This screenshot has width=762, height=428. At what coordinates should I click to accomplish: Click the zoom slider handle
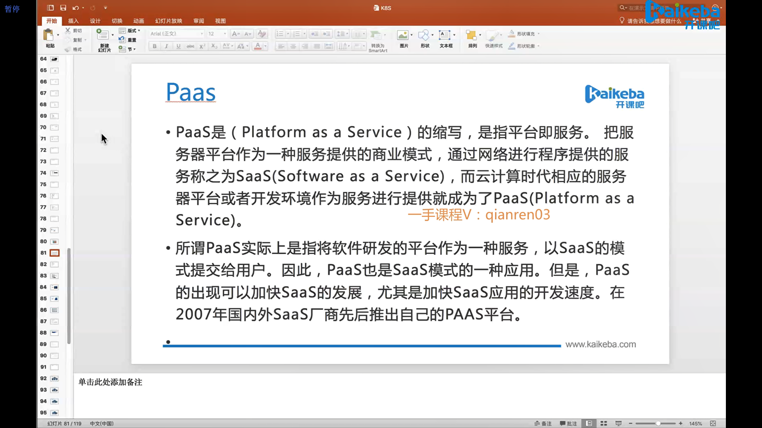pyautogui.click(x=658, y=423)
